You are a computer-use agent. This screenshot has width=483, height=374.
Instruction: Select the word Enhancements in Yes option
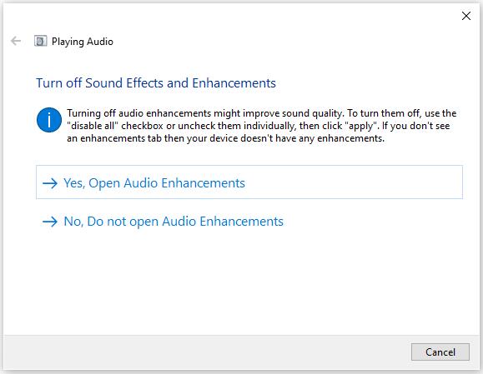204,183
